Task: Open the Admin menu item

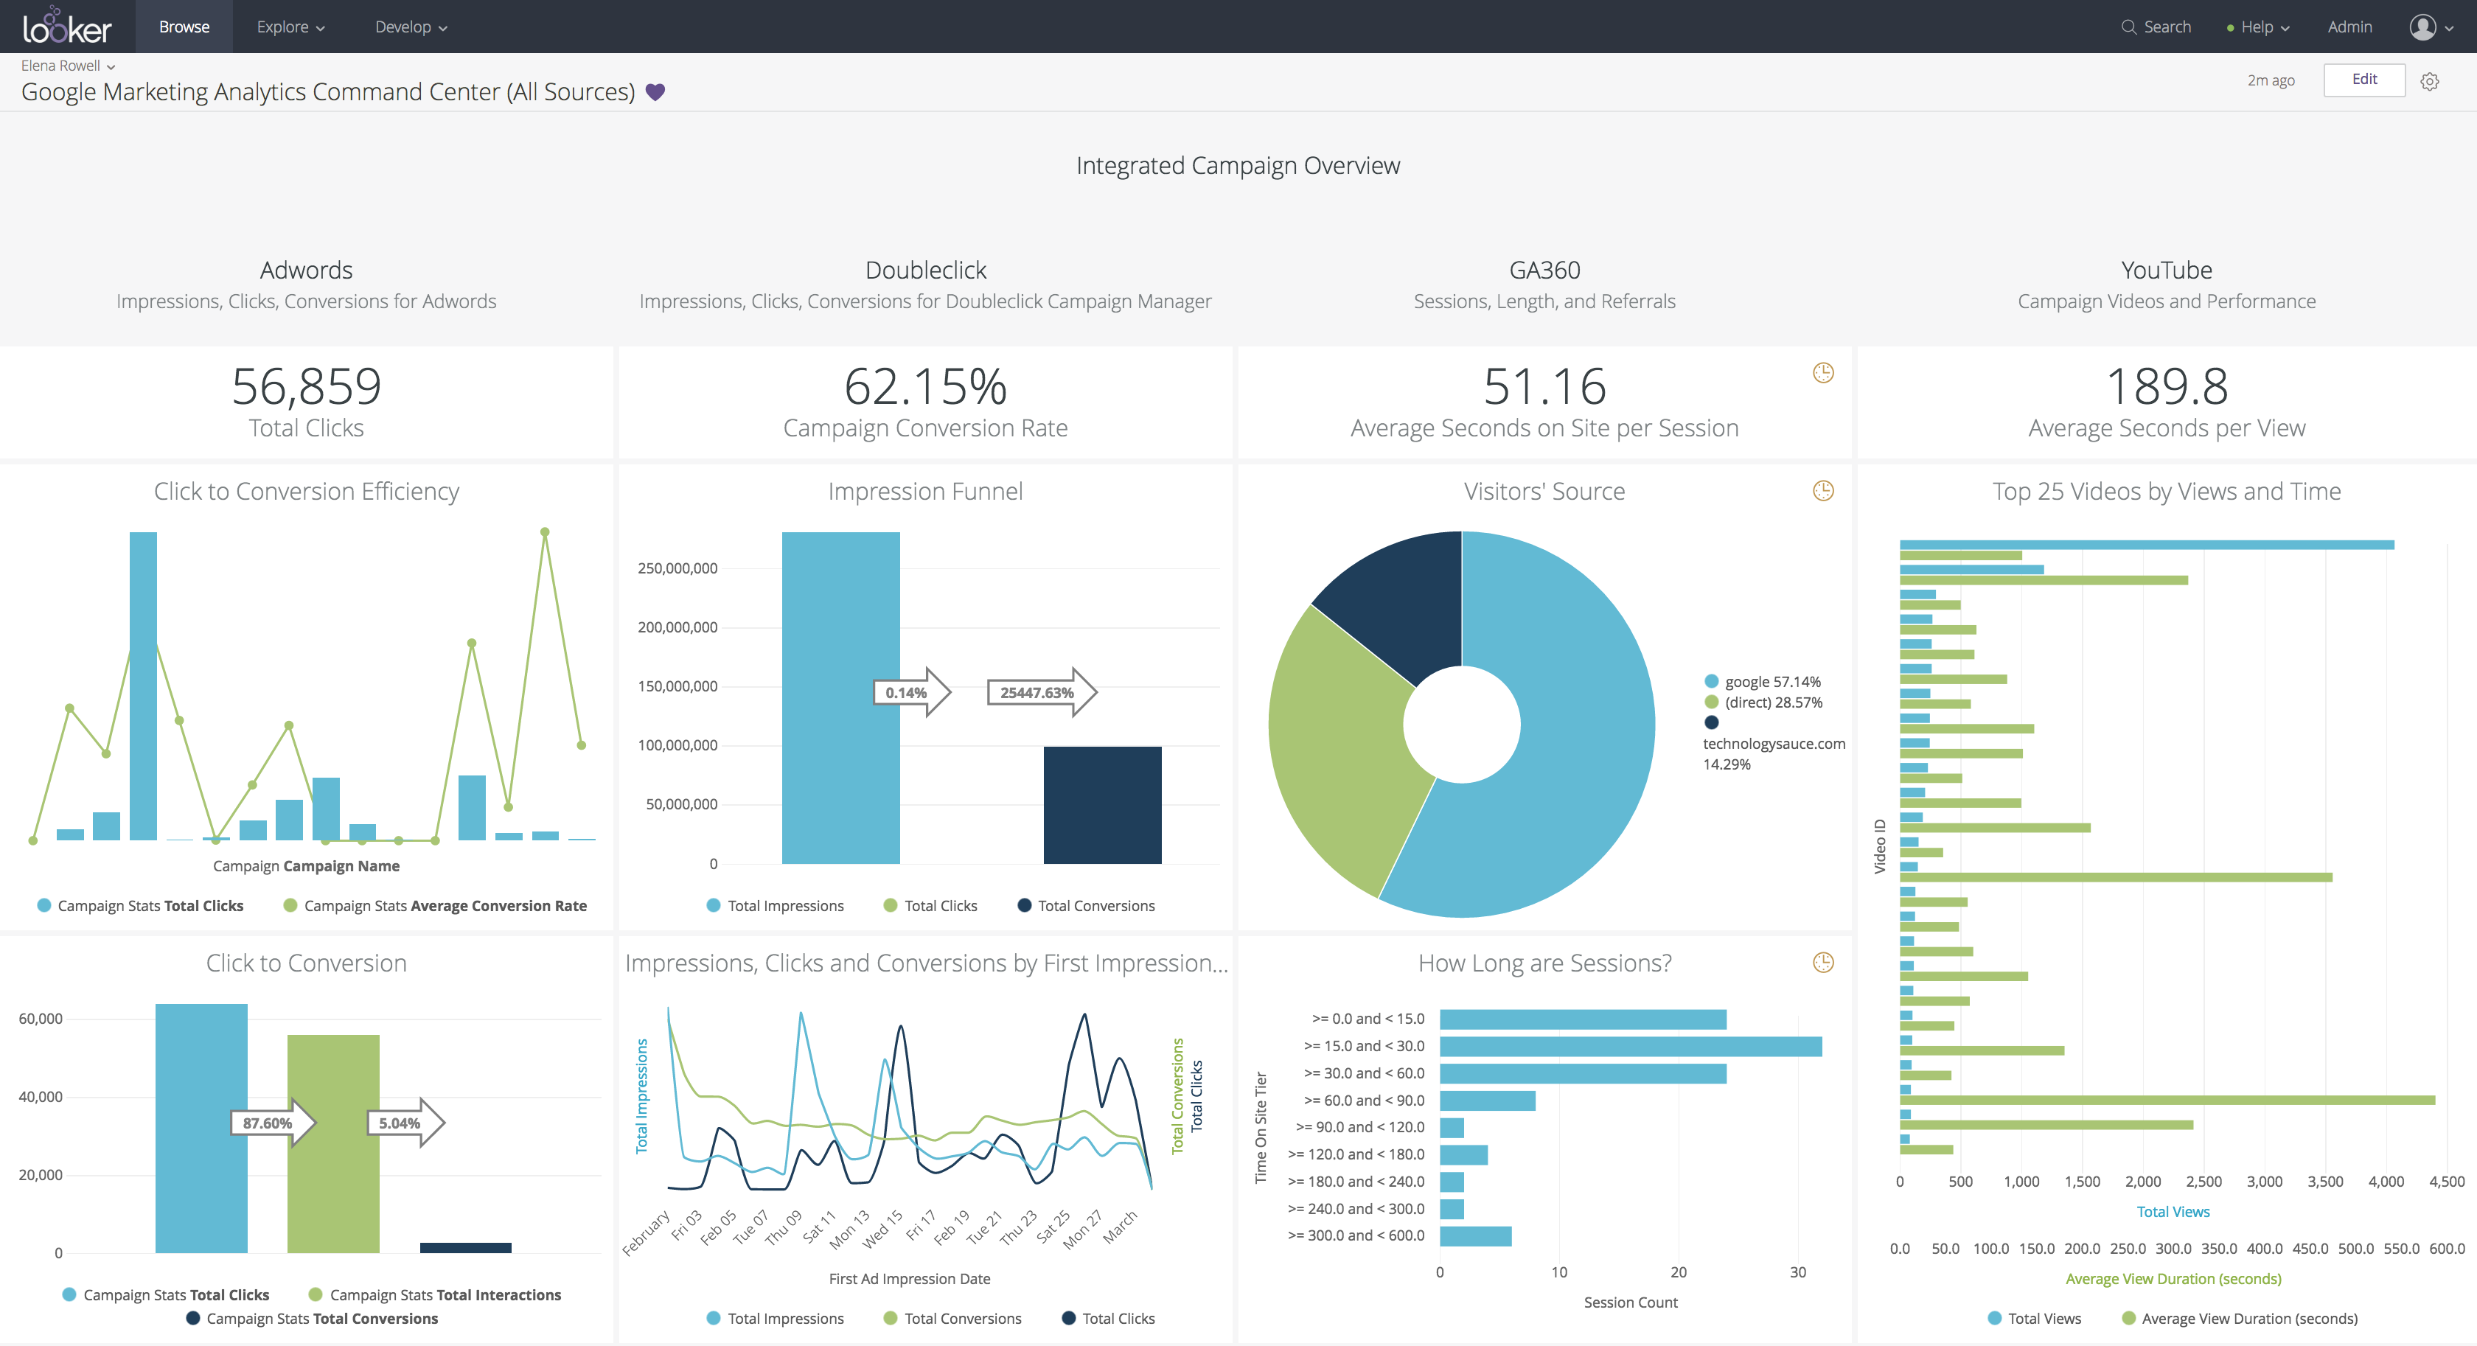Action: coord(2349,27)
